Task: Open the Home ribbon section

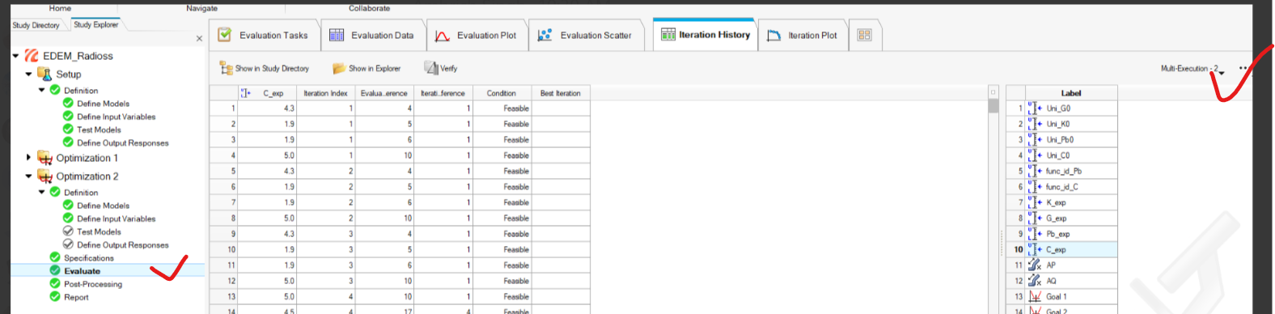Action: pos(60,8)
